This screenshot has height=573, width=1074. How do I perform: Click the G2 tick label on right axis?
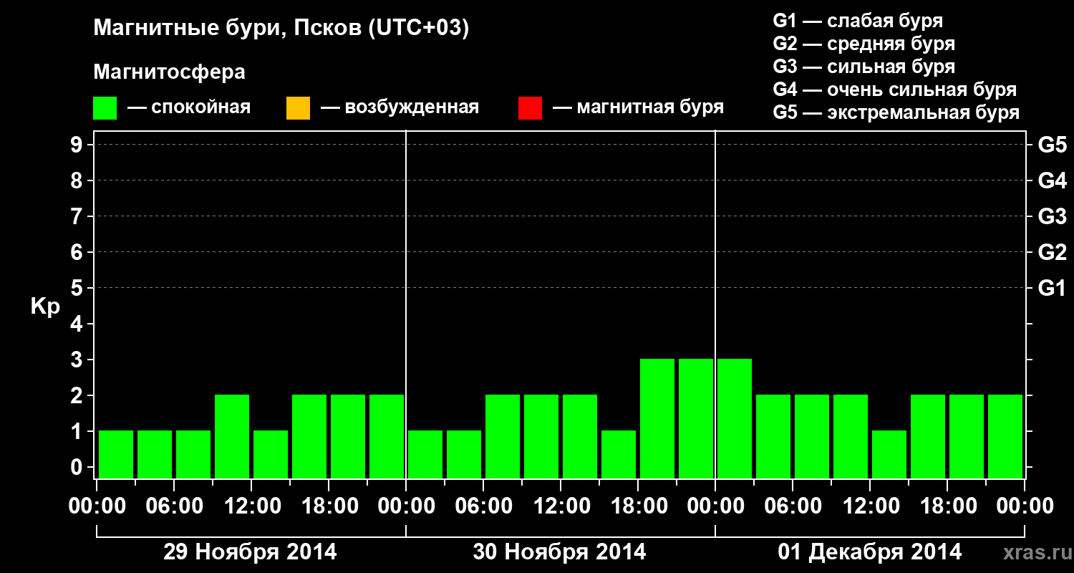(1052, 253)
